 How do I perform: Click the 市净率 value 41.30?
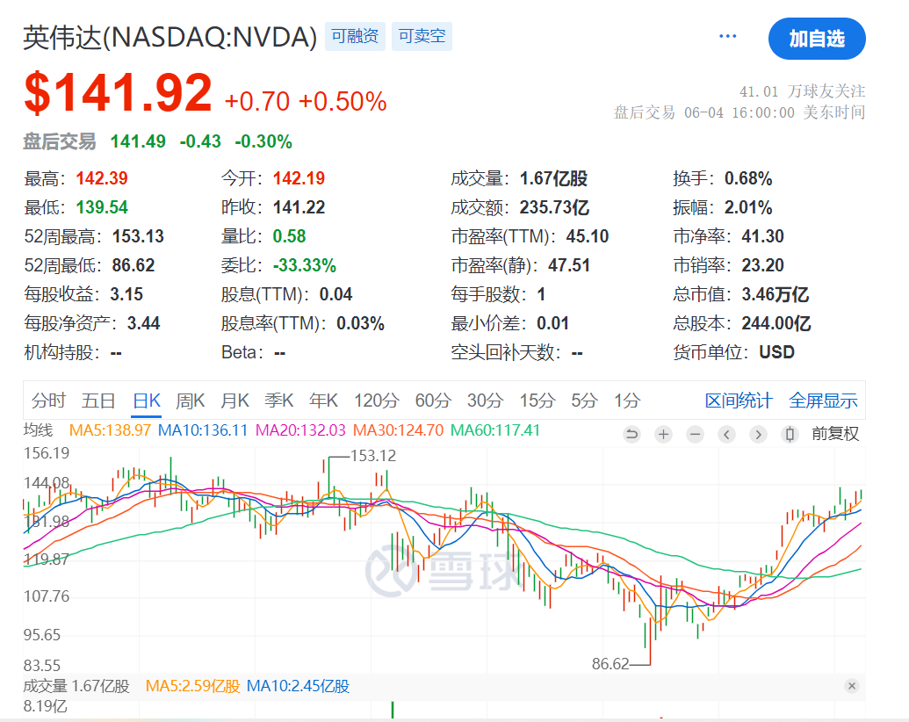coord(763,236)
